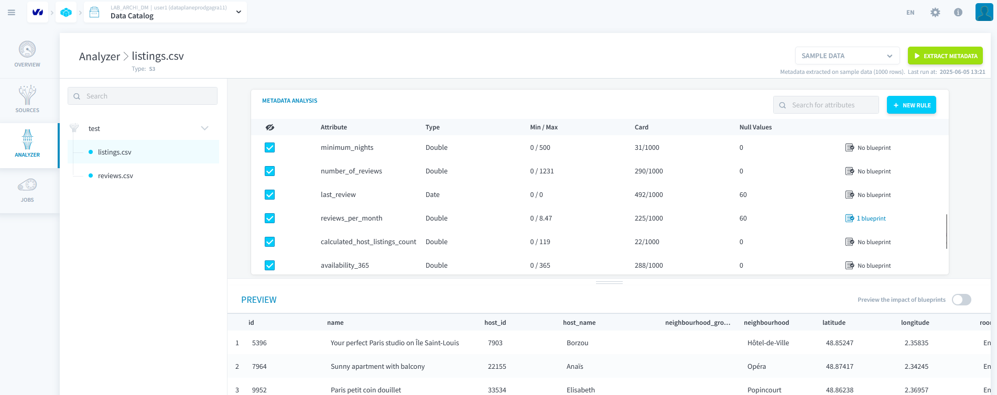Open the user profile avatar
This screenshot has height=395, width=997.
[x=984, y=12]
